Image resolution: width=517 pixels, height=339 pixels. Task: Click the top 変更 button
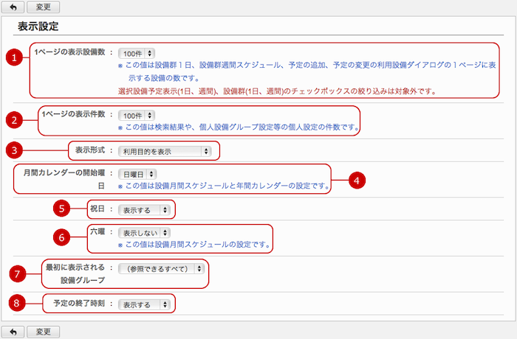(43, 7)
